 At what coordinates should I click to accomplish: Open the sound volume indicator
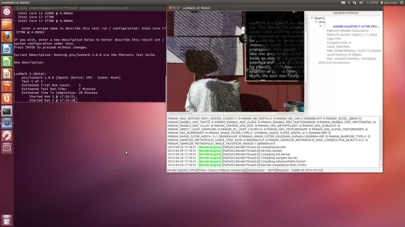tap(361, 2)
